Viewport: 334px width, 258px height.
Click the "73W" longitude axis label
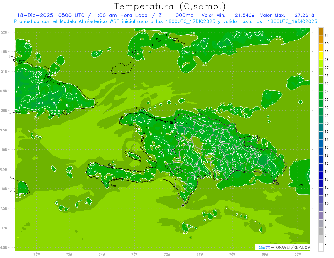[x=134, y=254]
